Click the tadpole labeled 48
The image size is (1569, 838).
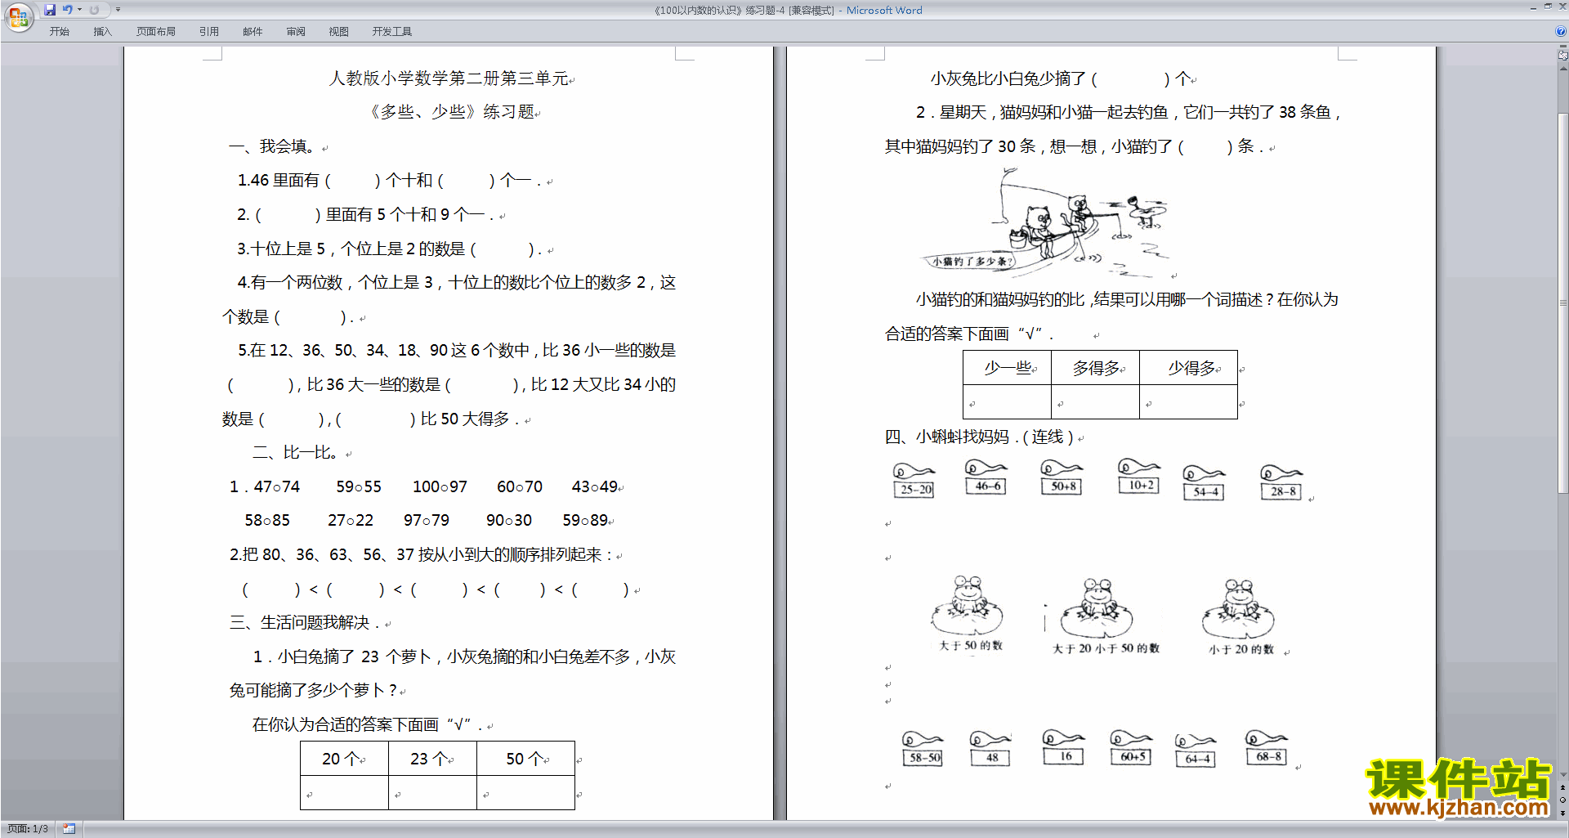pyautogui.click(x=990, y=749)
